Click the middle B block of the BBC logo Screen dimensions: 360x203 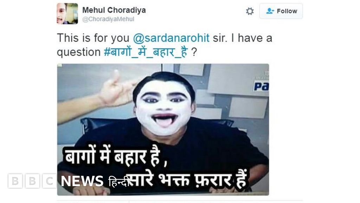pos(32,181)
